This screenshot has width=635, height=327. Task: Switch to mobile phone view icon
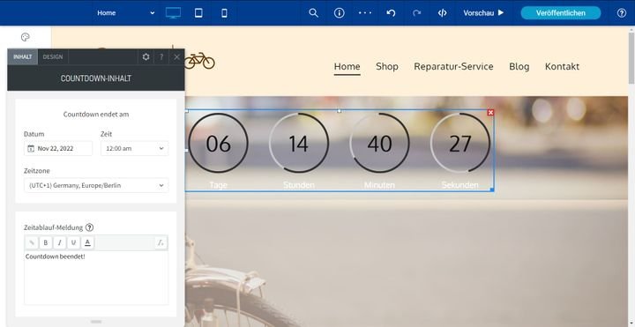click(224, 13)
